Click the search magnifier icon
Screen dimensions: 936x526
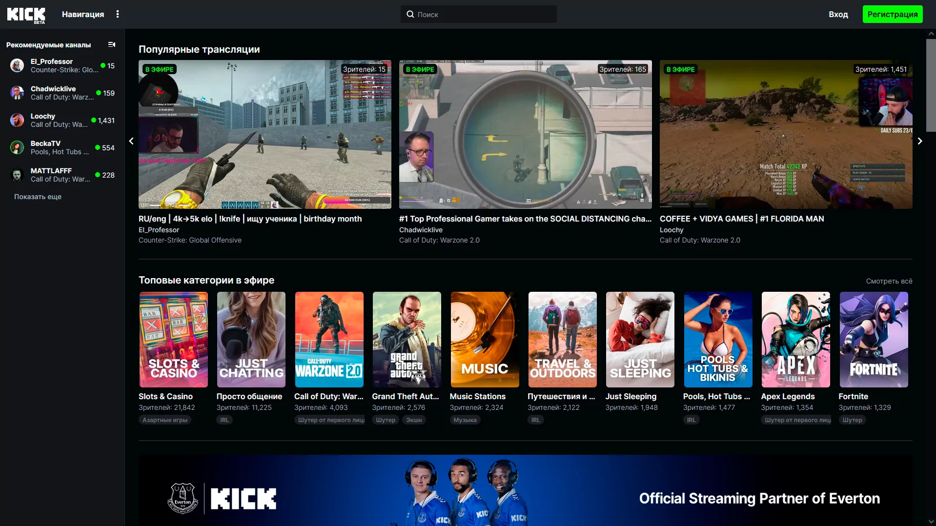coord(410,14)
